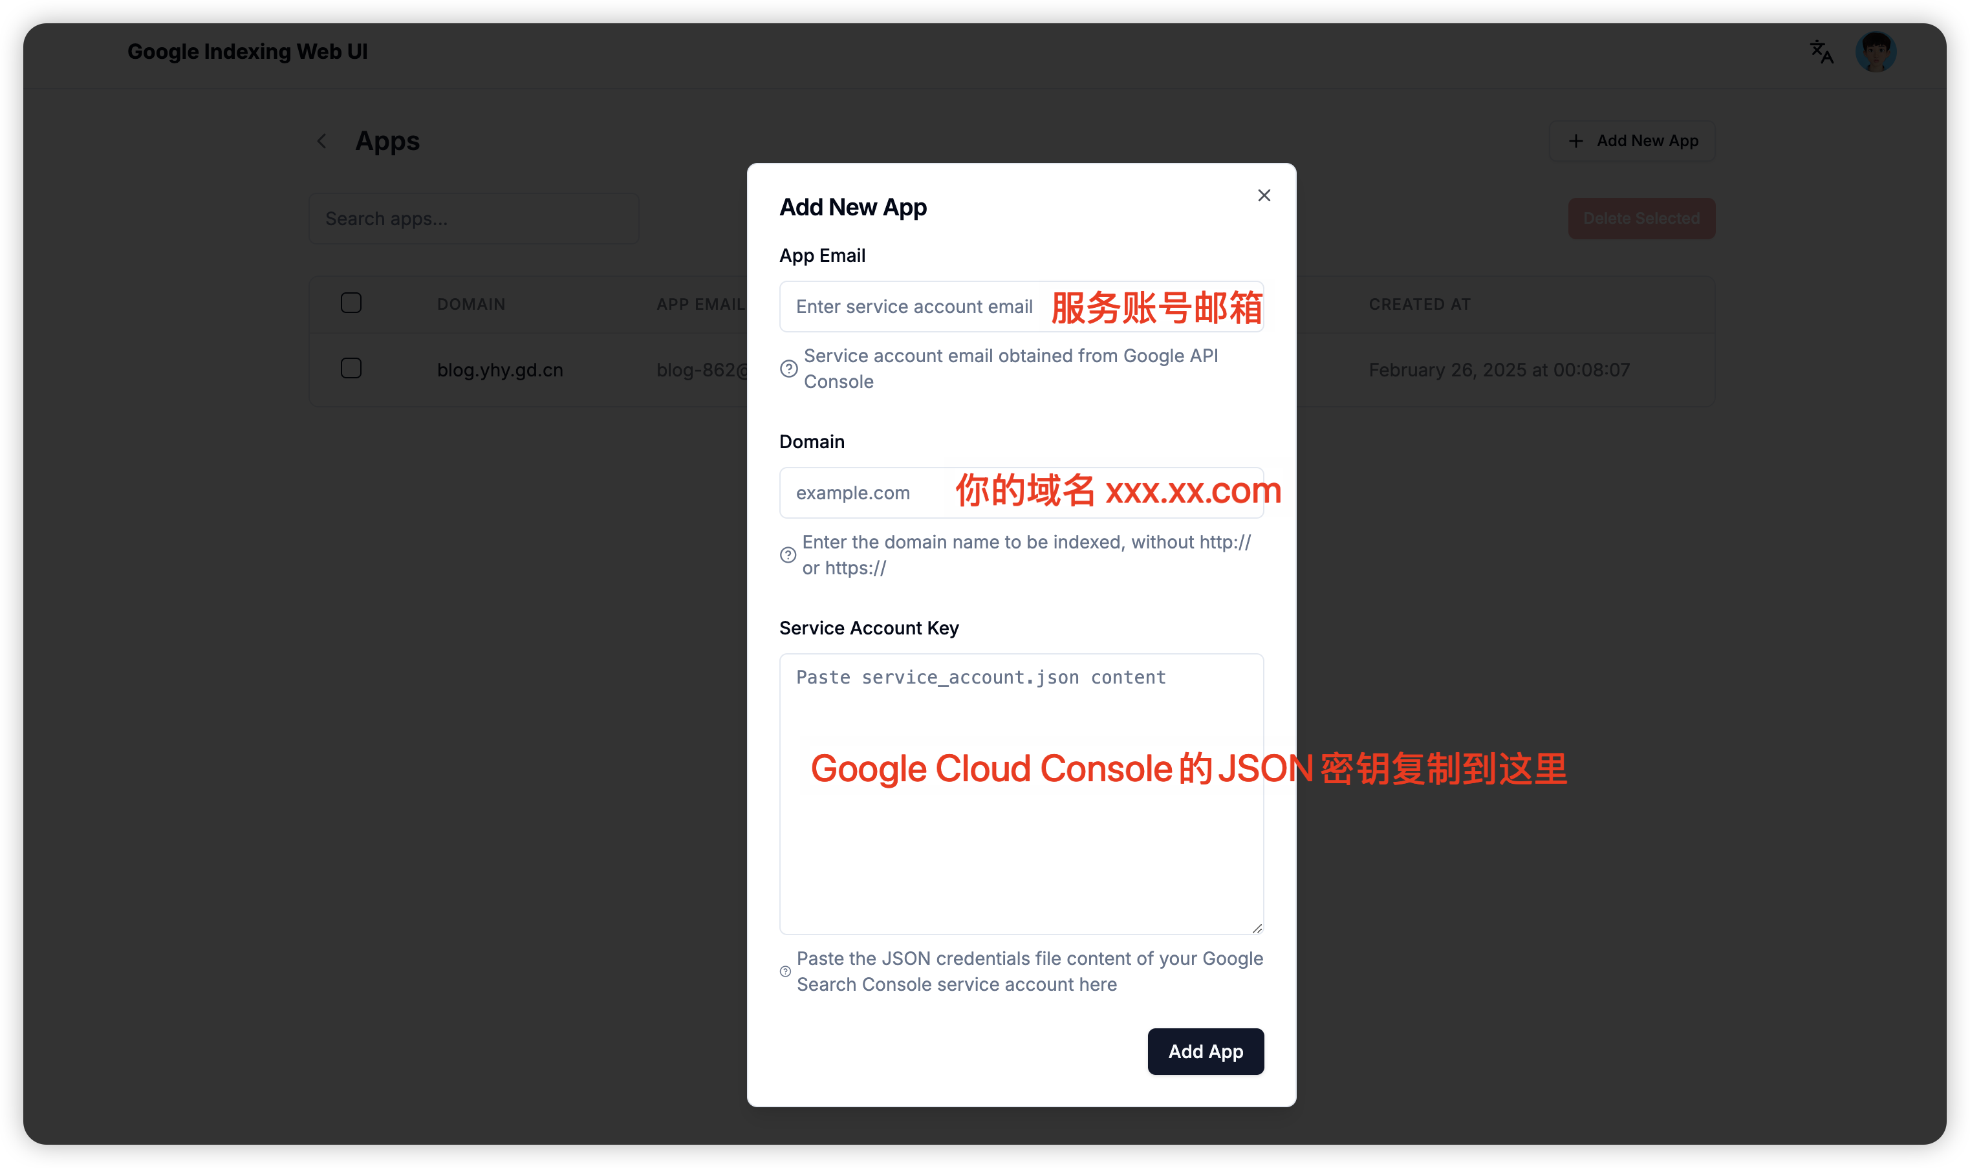This screenshot has height=1168, width=1970.
Task: Click the Google Indexing Web UI title
Action: [247, 52]
